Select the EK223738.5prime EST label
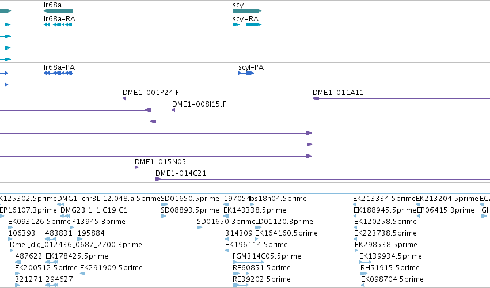The image size is (490, 288). point(385,233)
